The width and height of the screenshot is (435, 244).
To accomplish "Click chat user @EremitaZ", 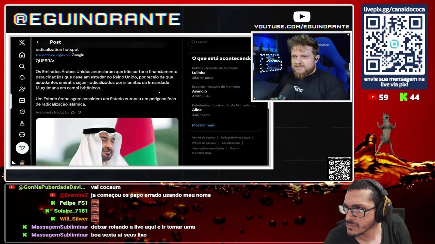I will 74,195.
